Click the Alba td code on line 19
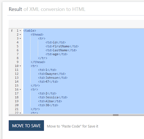144x139 pixels. [x=50, y=101]
